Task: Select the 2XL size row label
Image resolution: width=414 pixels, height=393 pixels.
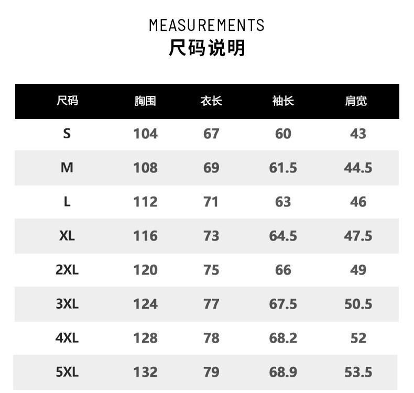Action: [67, 270]
